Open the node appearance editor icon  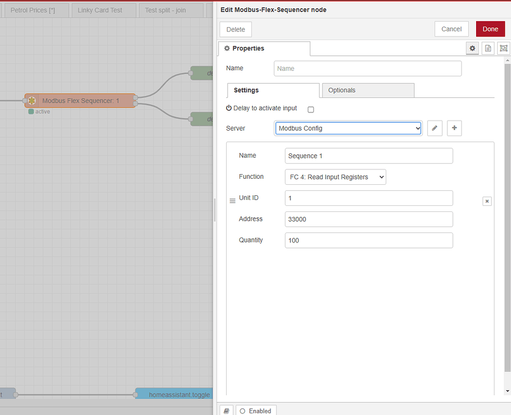coord(503,48)
